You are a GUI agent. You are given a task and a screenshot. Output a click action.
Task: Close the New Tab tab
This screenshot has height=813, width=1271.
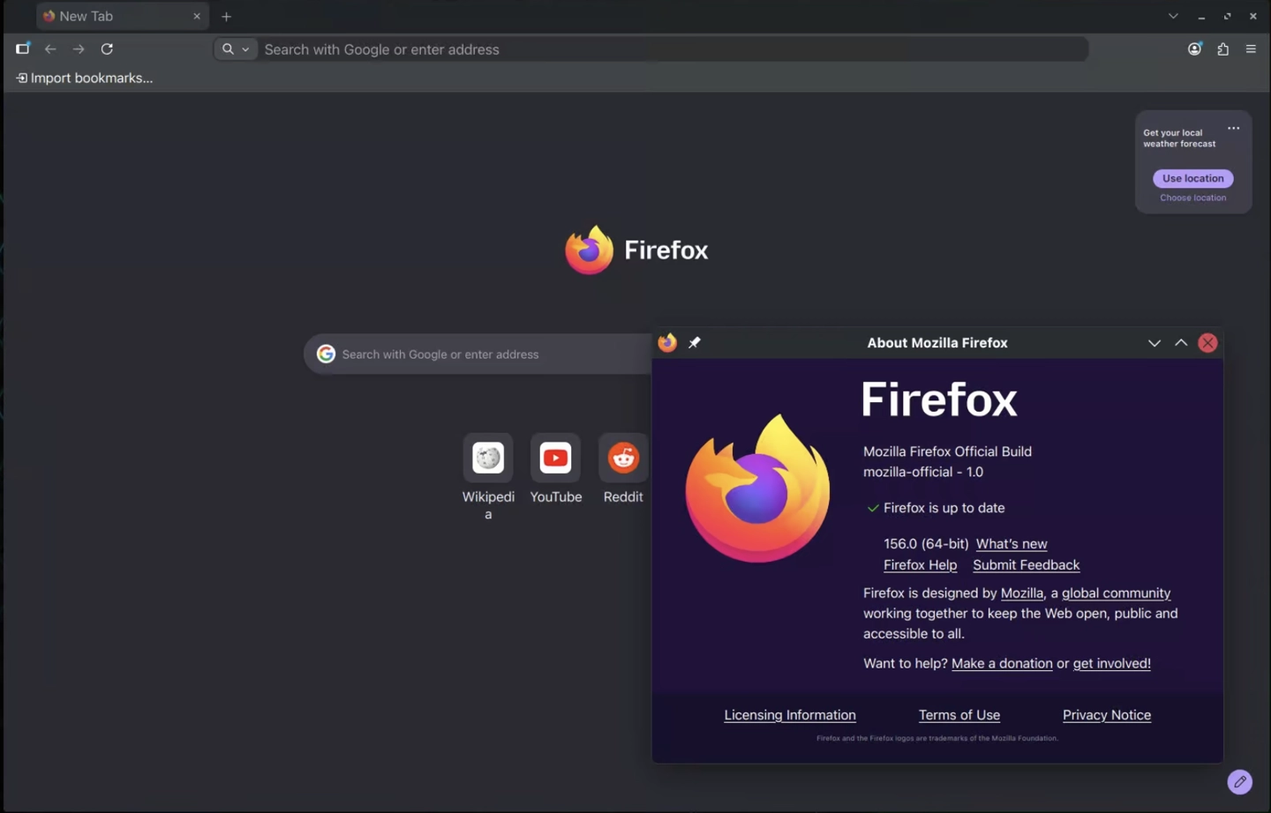tap(197, 16)
